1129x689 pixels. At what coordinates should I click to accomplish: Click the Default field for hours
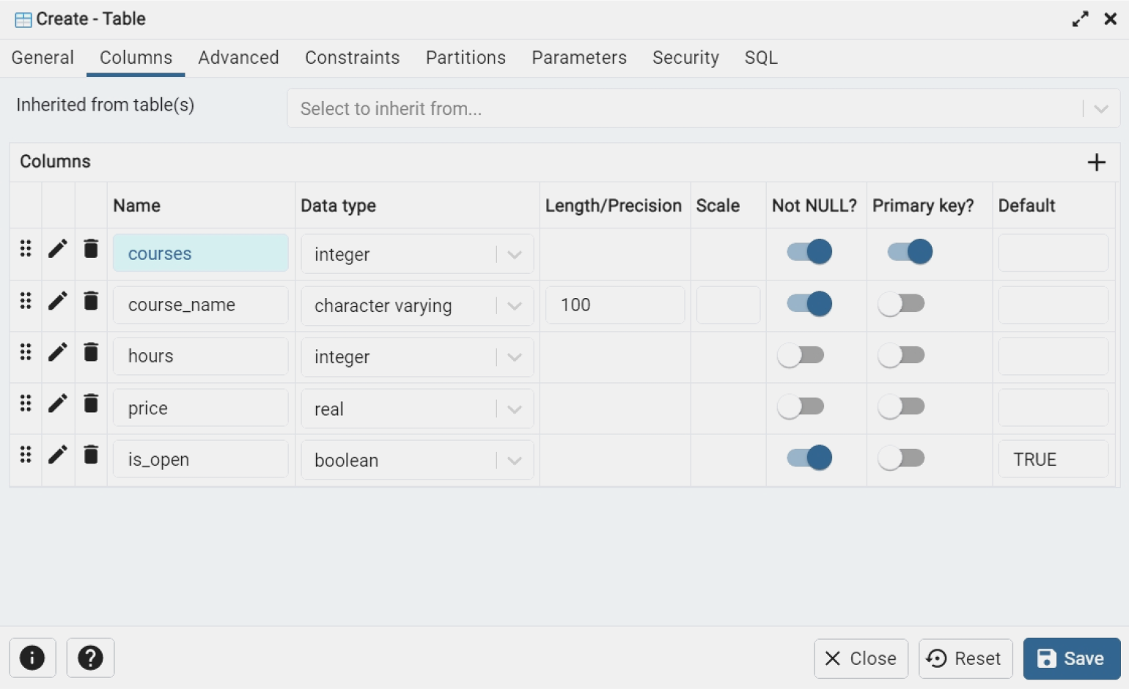[x=1053, y=356]
